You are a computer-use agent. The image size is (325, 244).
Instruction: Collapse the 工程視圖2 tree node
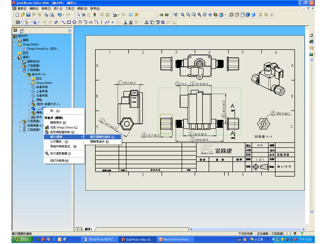[x=20, y=70]
